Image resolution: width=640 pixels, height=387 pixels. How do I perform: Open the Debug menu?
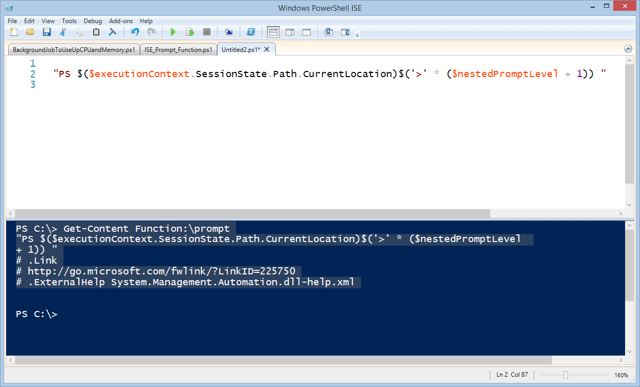click(93, 21)
